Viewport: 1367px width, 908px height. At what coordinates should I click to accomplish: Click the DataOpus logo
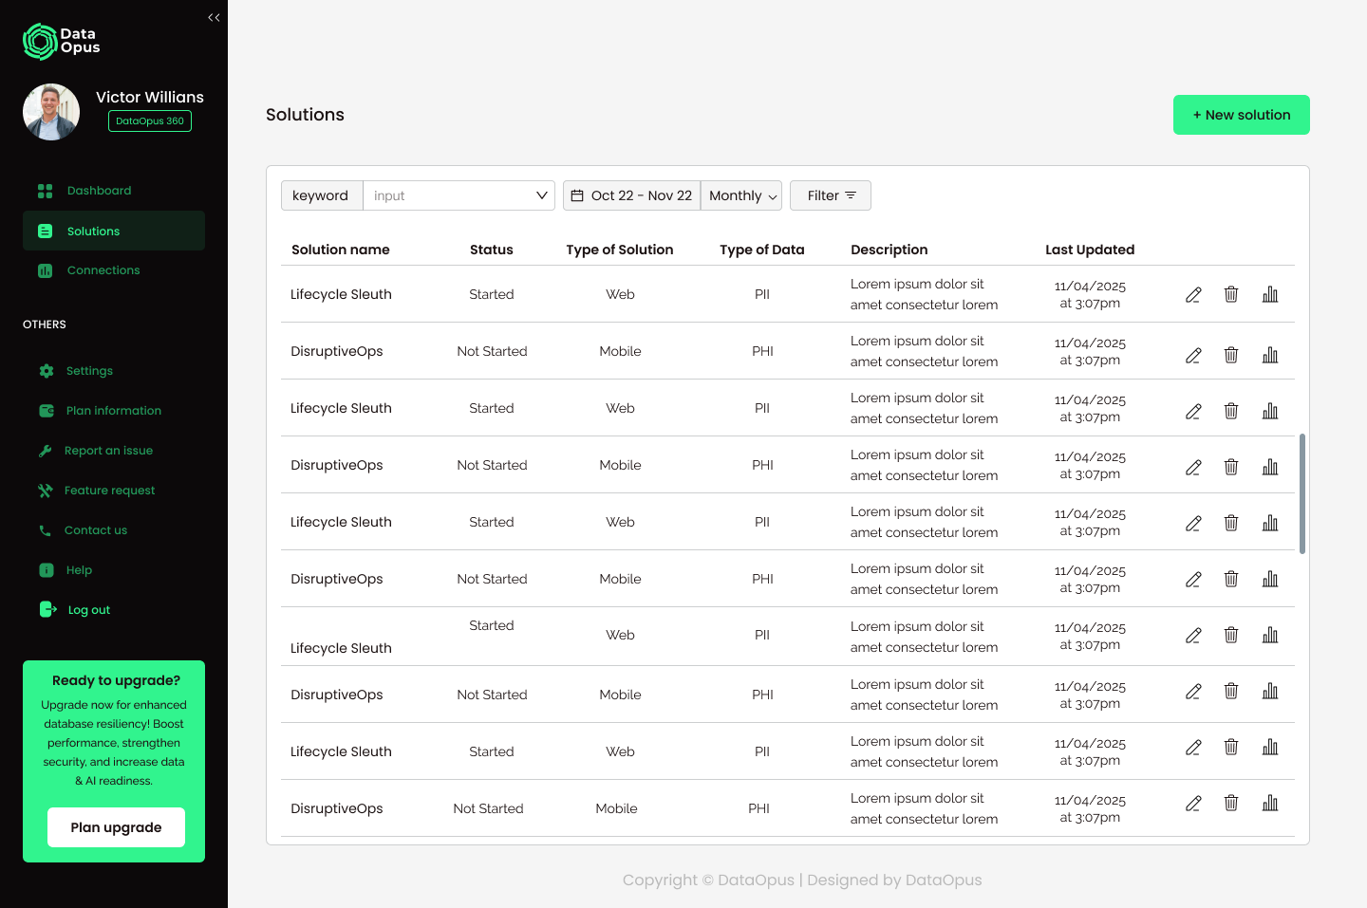click(x=62, y=42)
